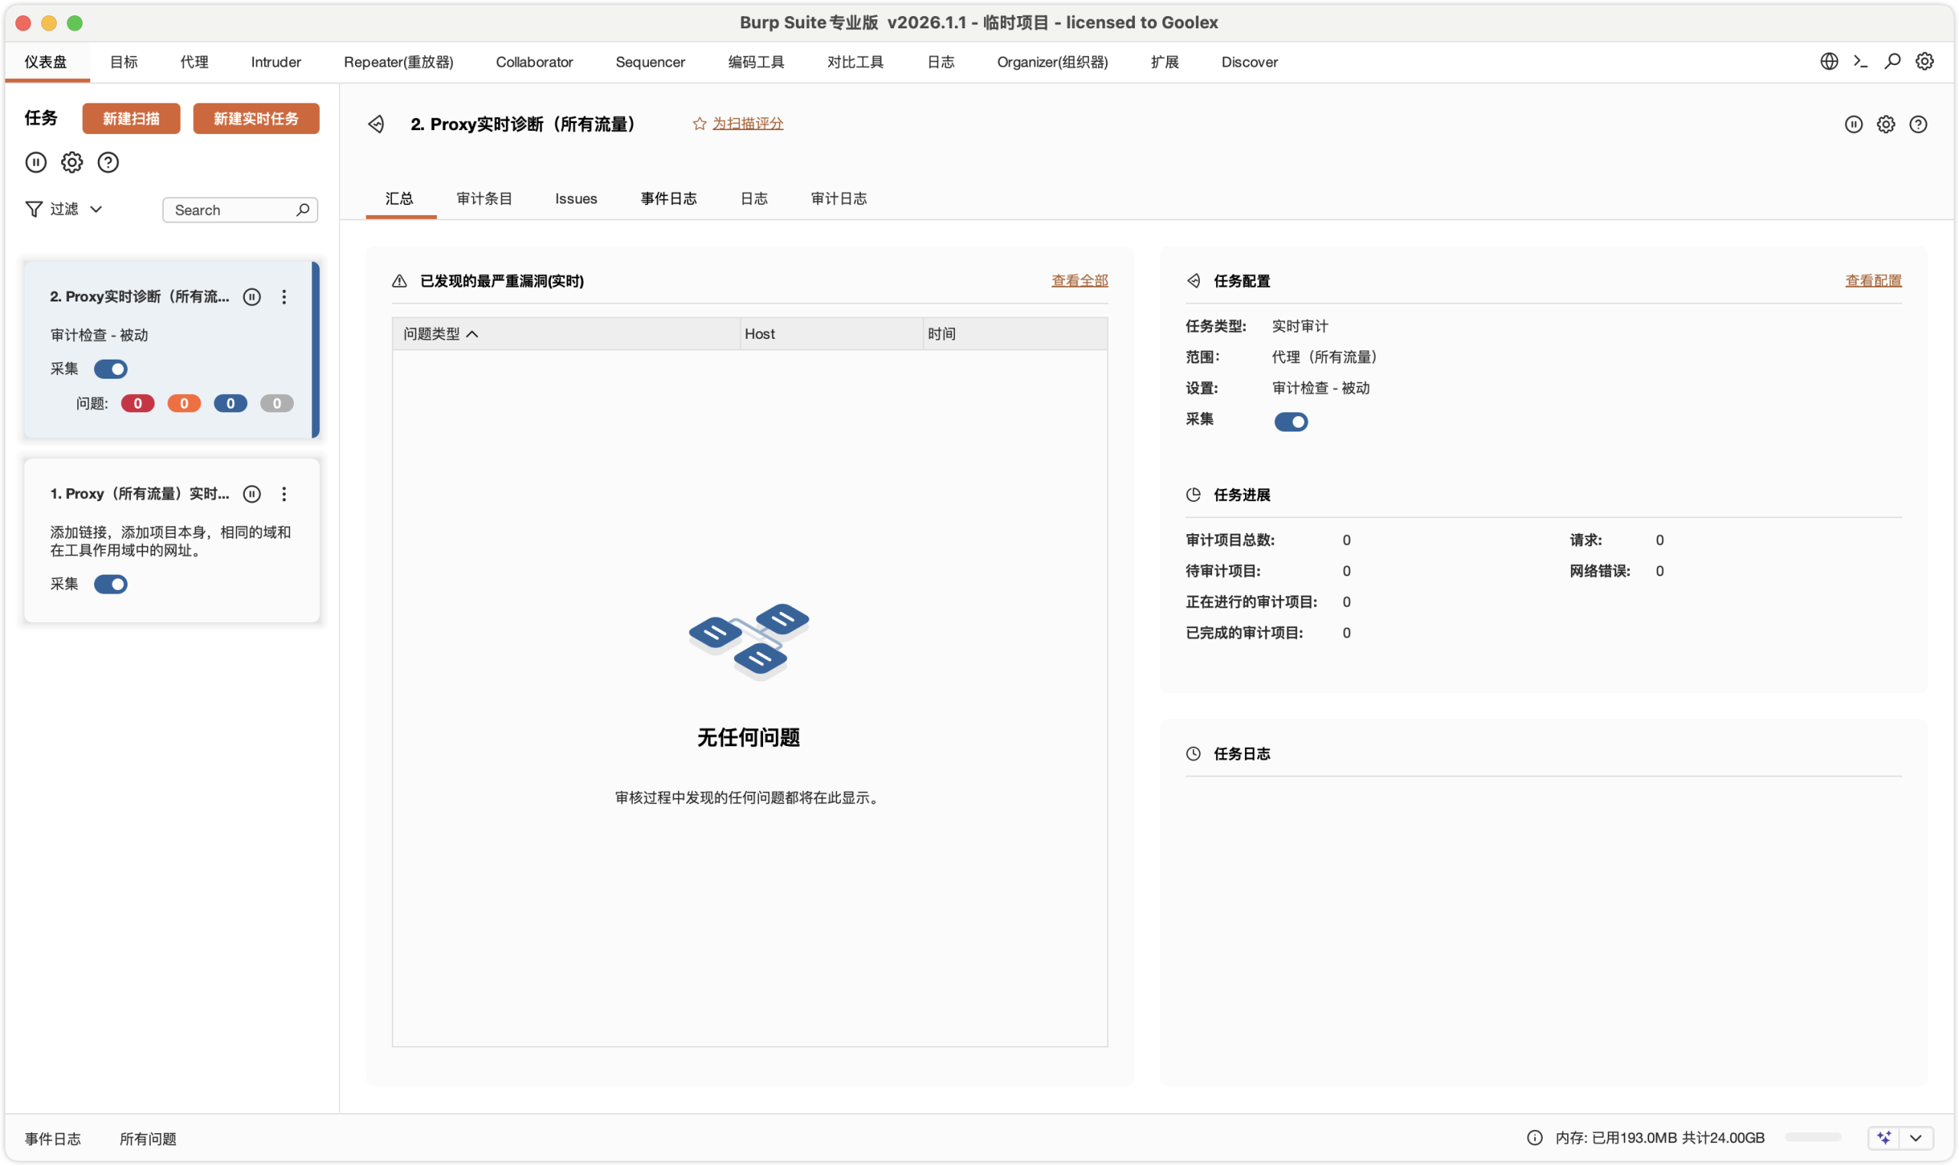Viewport: 1959px width, 1166px height.
Task: Click the 时间 column header
Action: pos(1015,334)
